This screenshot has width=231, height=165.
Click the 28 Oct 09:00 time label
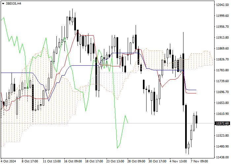[x=137, y=161]
